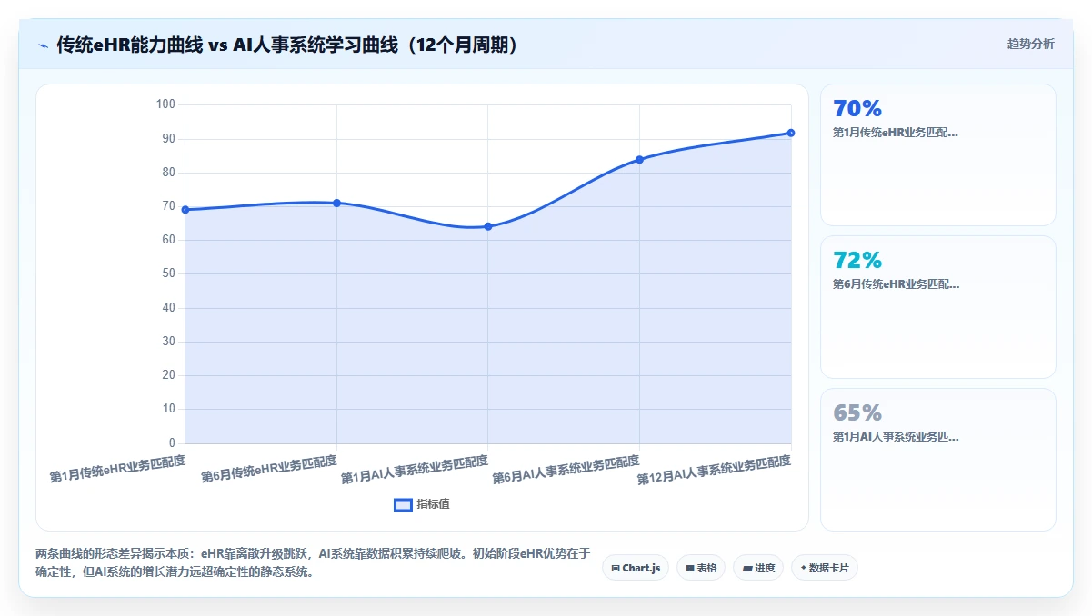Viewport: 1092px width, 616px height.
Task: Click data point for 第6月AI人事系统业务匹配度
Action: click(639, 159)
